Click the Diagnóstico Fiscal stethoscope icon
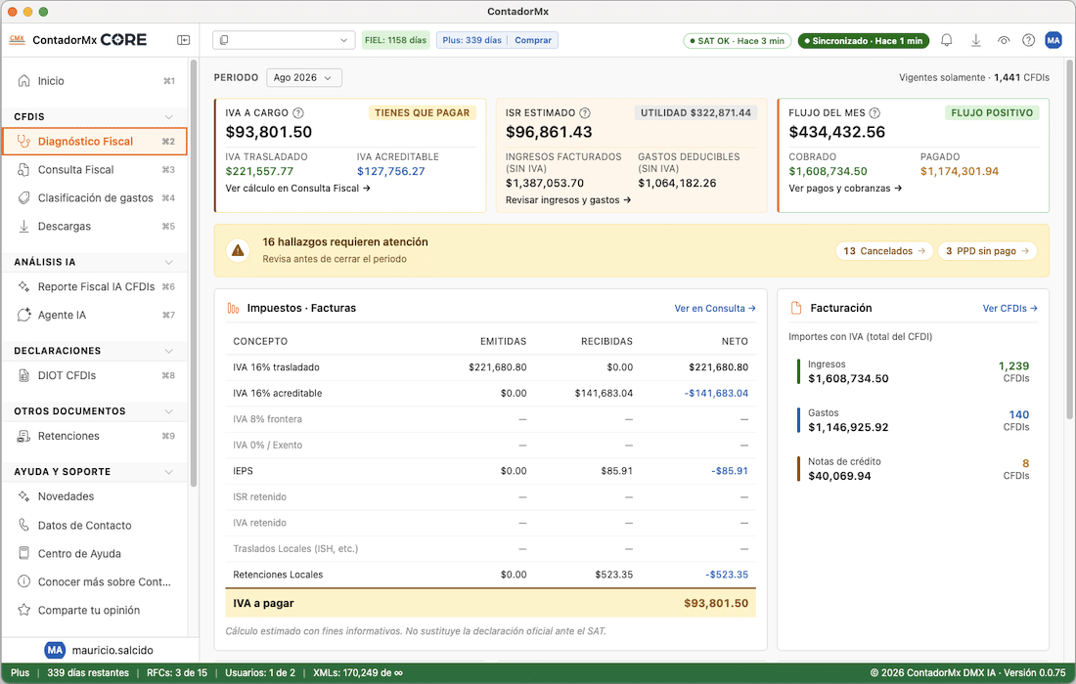The width and height of the screenshot is (1076, 684). click(x=24, y=141)
